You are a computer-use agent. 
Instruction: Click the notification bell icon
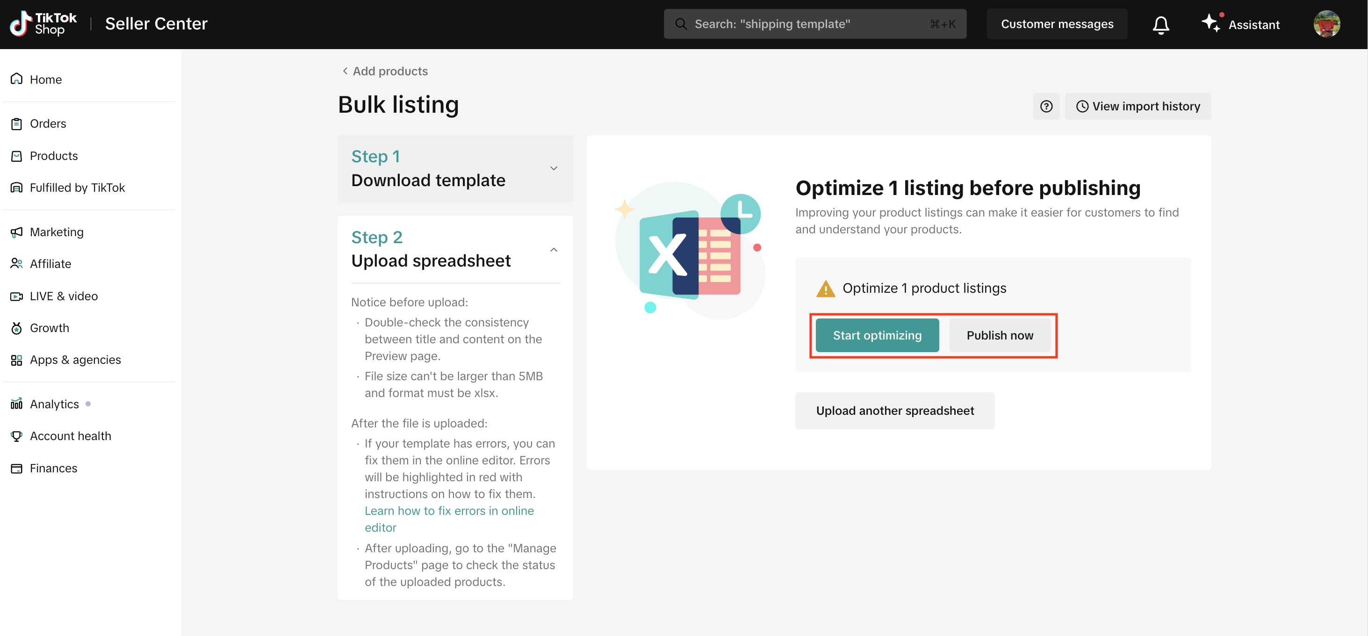[x=1161, y=24]
